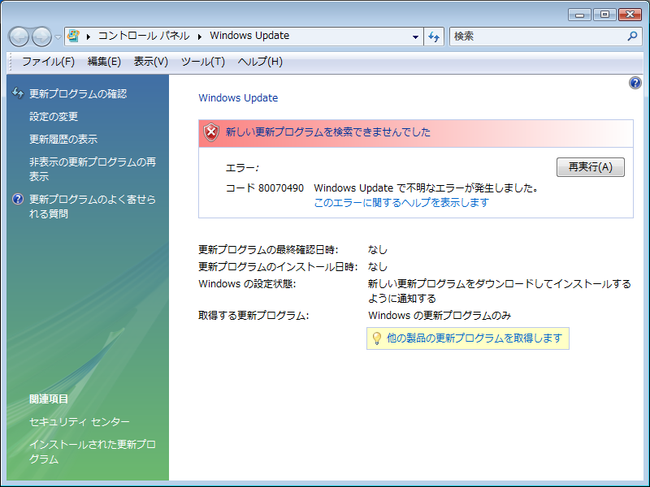Click the 再実行(A) retry button
650x487 pixels.
[591, 167]
